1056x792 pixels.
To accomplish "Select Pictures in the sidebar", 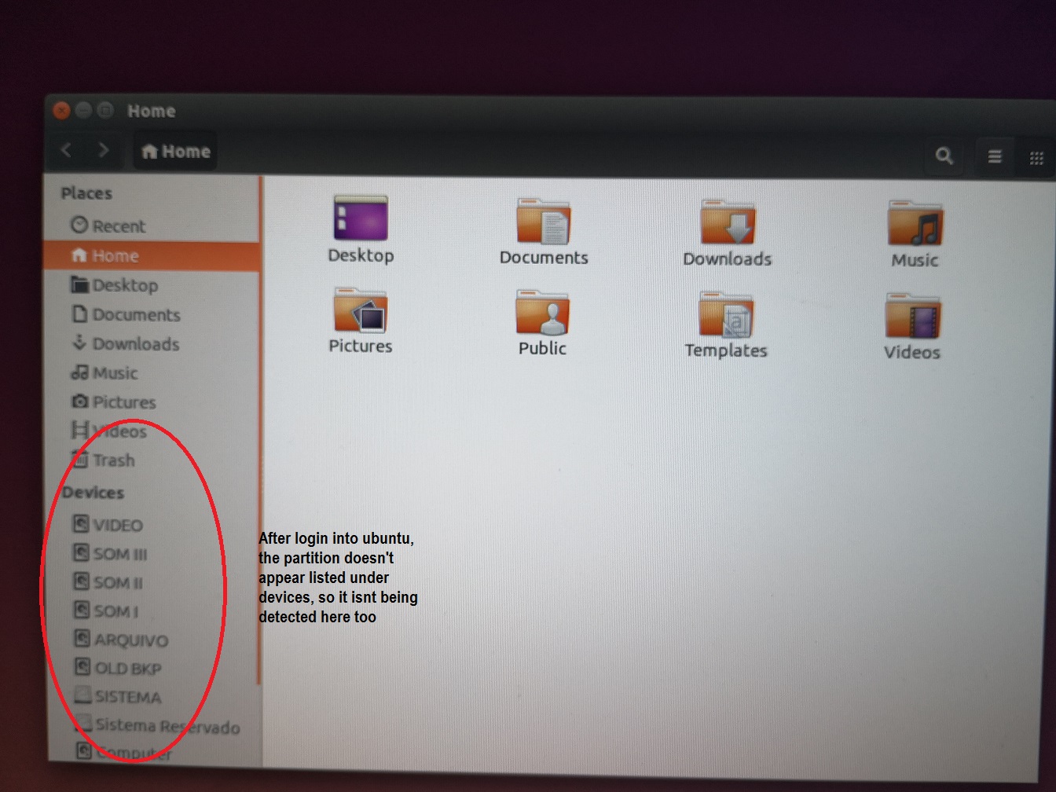I will click(152, 401).
